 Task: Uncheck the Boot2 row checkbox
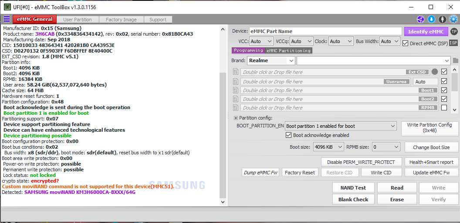click(x=444, y=99)
